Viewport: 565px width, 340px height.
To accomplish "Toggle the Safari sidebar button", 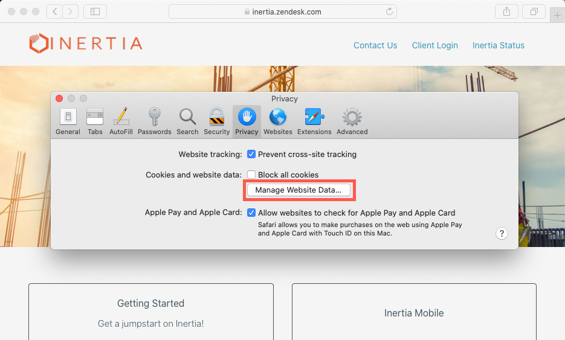I will click(95, 11).
